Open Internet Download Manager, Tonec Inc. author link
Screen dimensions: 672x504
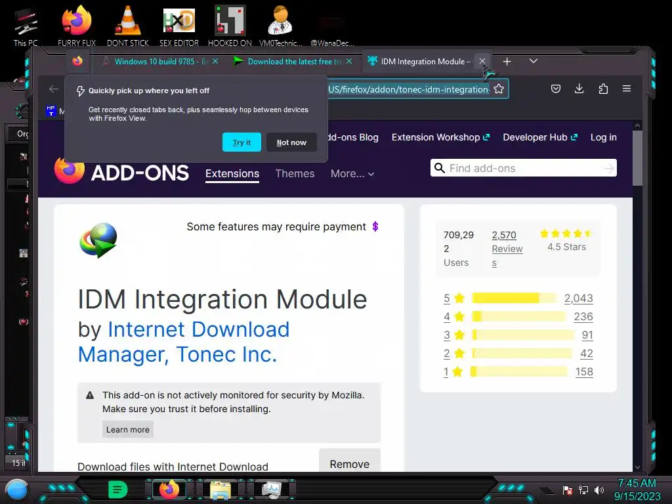coord(184,341)
